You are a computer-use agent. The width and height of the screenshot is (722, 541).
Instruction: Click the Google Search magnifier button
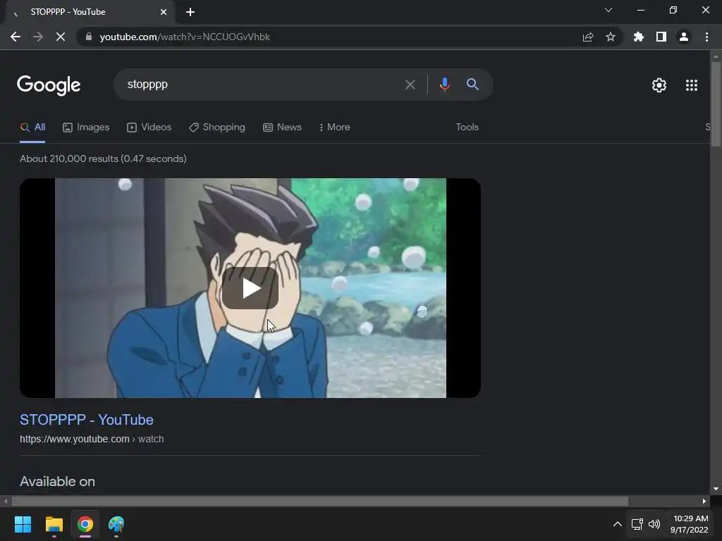pyautogui.click(x=472, y=85)
